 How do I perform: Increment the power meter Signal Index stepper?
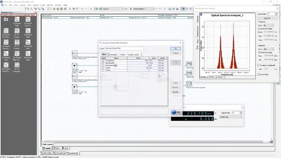point(241,112)
